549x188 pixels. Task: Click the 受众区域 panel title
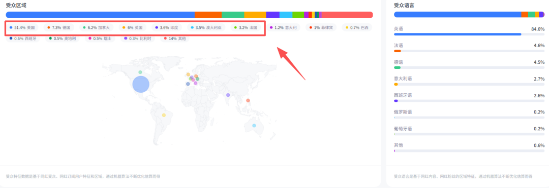[16, 5]
